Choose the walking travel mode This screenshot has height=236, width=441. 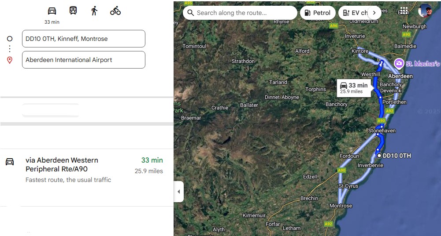click(94, 11)
